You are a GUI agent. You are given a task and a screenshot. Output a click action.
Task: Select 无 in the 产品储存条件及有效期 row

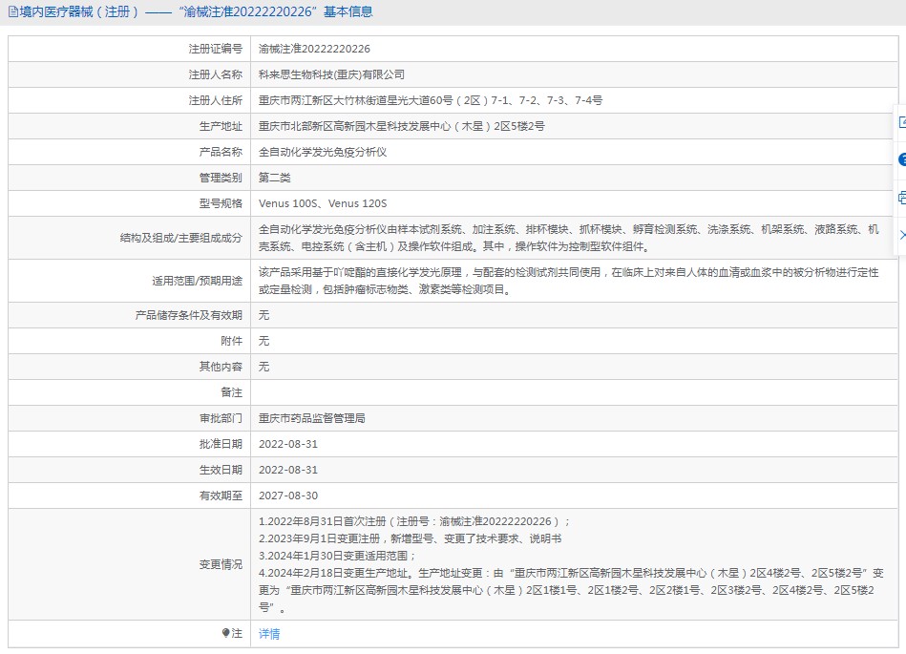click(264, 315)
